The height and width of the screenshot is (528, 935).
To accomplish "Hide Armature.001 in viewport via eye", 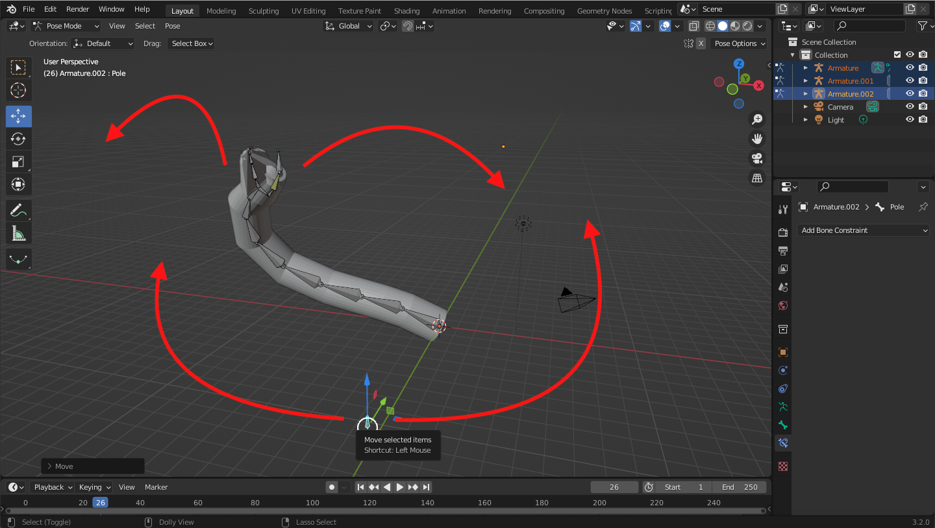I will point(910,81).
